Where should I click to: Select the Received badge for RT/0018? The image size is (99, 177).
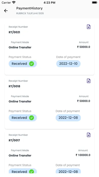[23, 118]
